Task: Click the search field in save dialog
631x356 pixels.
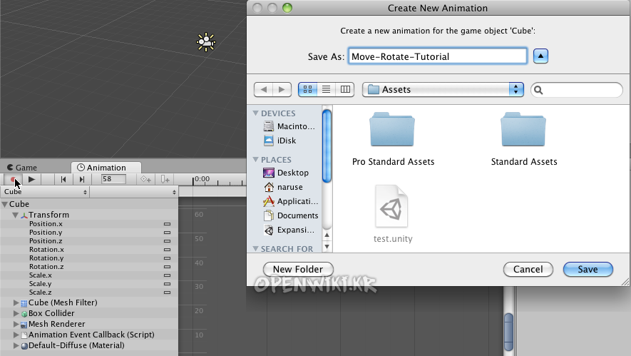Action: coord(577,90)
